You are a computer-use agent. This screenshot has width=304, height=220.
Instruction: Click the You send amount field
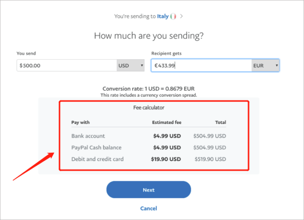(66, 66)
